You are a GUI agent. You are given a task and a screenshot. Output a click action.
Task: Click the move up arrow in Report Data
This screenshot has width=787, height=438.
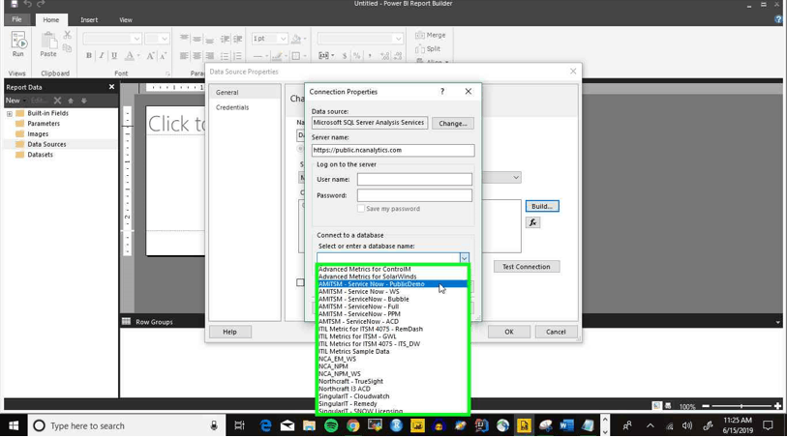point(71,101)
